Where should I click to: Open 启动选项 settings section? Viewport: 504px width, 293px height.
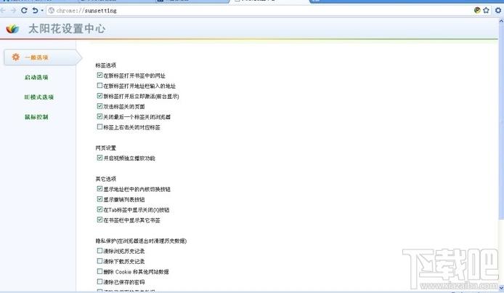36,77
